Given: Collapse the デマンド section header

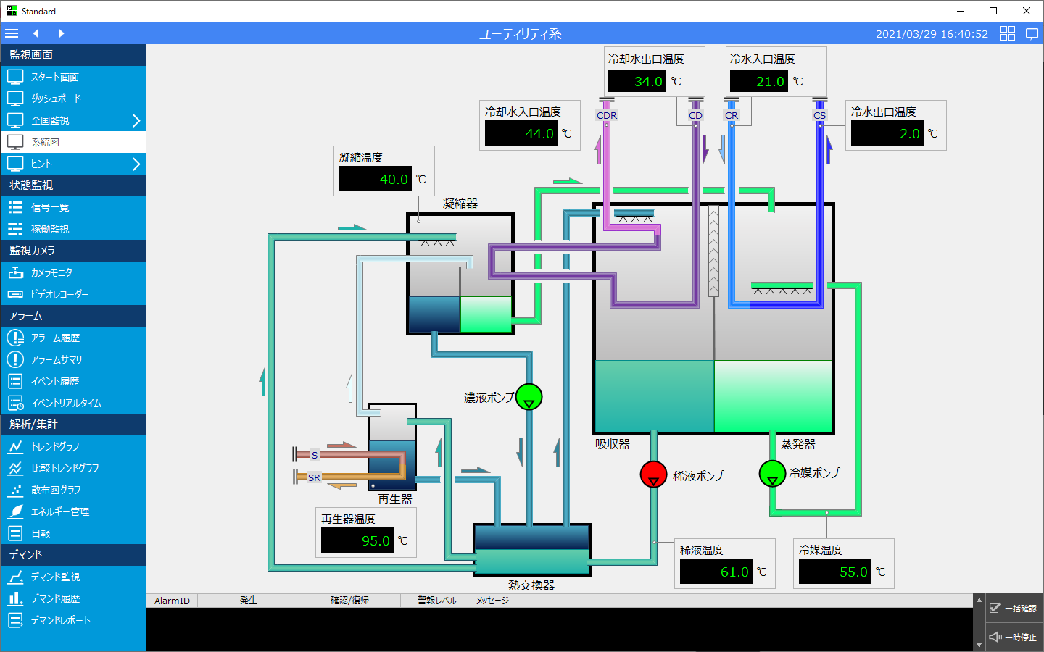Looking at the screenshot, I should (72, 555).
